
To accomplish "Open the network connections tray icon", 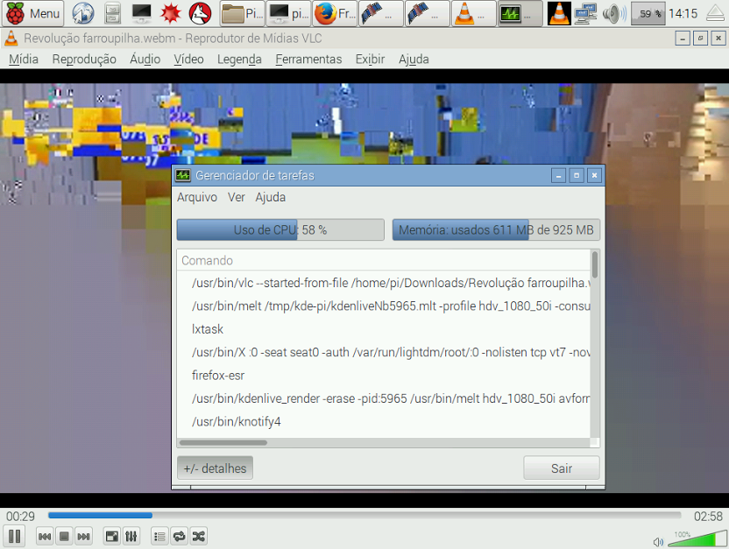I will click(586, 13).
